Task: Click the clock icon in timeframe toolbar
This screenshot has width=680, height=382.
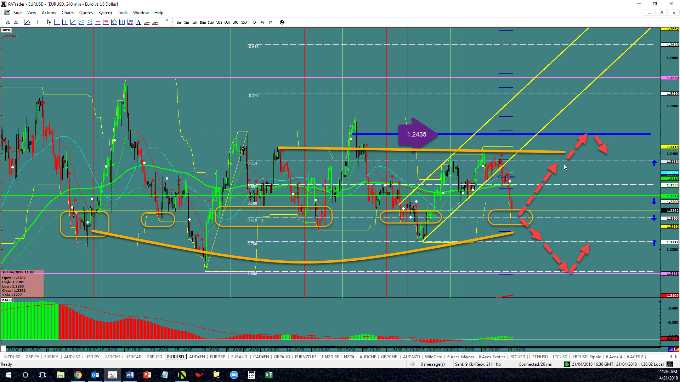Action: 282,22
